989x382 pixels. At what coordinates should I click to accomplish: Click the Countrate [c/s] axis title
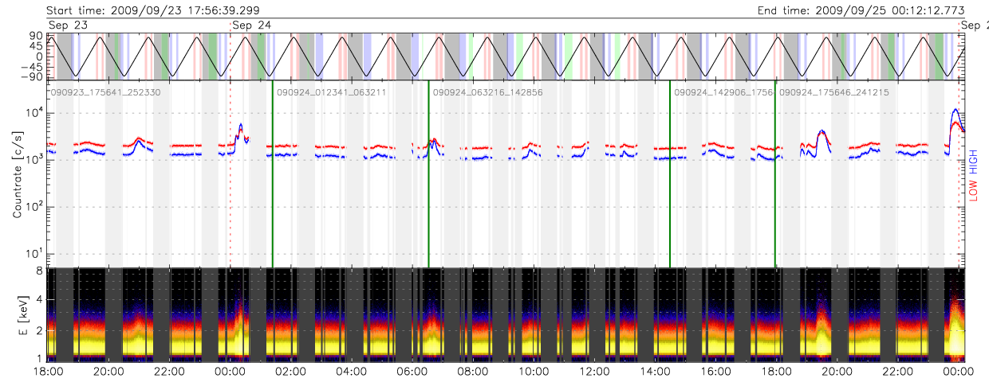pos(17,175)
